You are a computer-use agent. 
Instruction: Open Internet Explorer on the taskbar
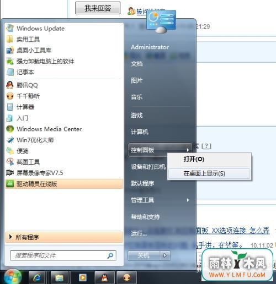37,277
